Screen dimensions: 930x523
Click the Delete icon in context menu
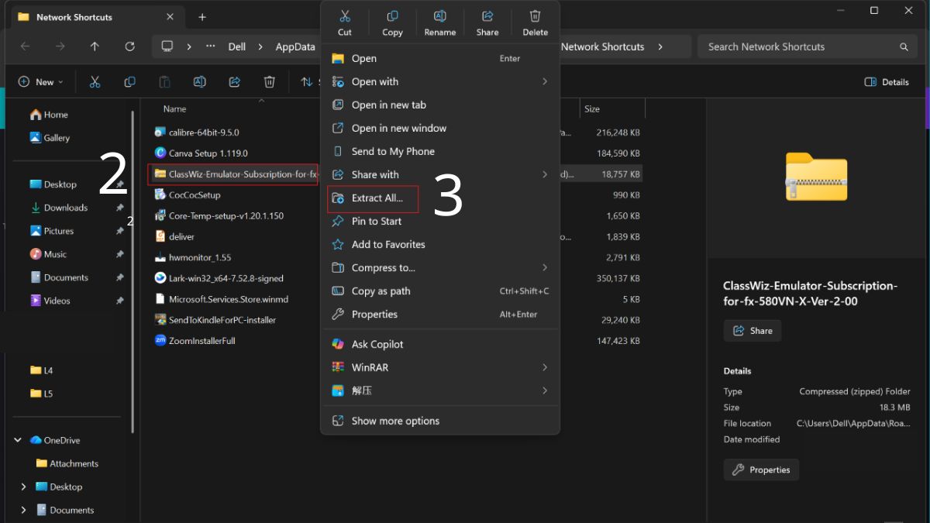click(535, 16)
